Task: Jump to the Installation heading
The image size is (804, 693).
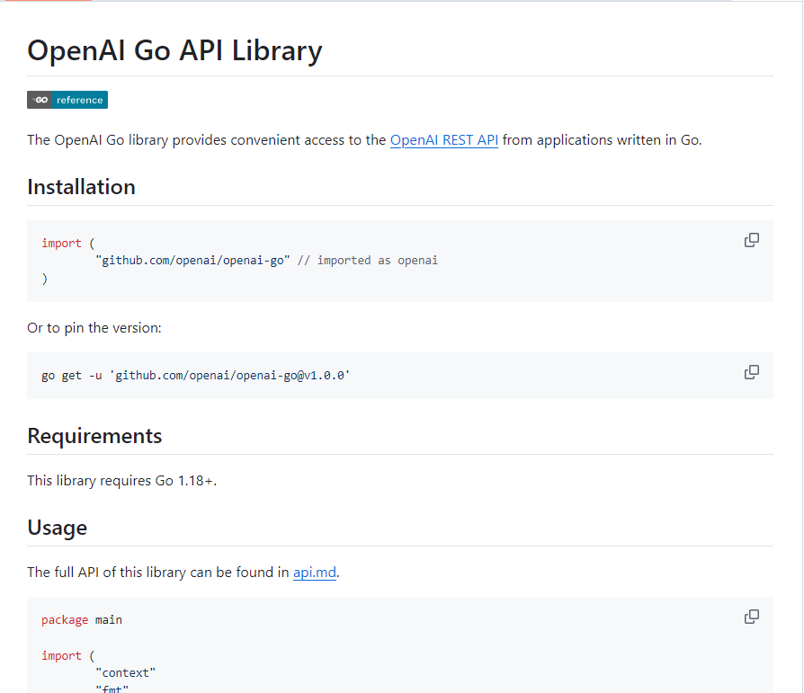Action: tap(81, 187)
